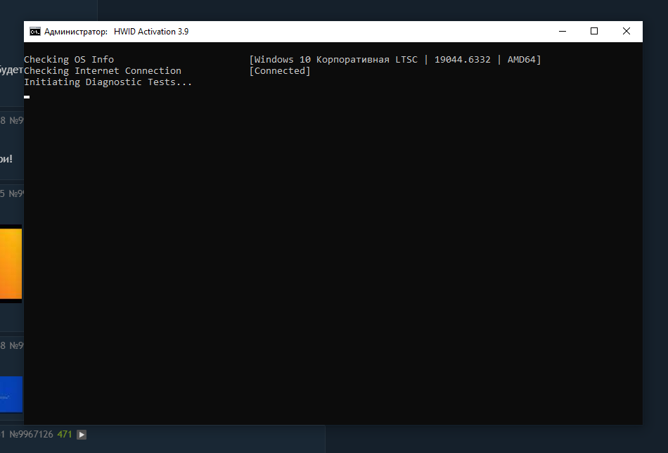Close the HWID Activation 3.9 window
Image resolution: width=668 pixels, height=453 pixels.
(627, 31)
